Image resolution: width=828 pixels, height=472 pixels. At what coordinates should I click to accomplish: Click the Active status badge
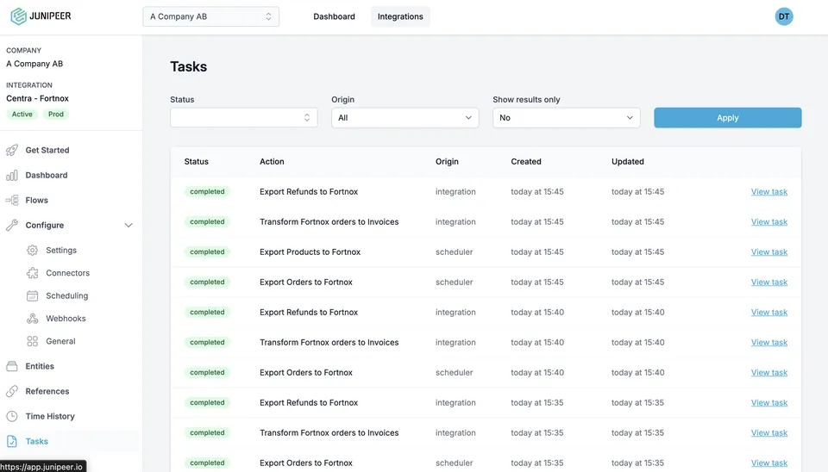pos(22,114)
